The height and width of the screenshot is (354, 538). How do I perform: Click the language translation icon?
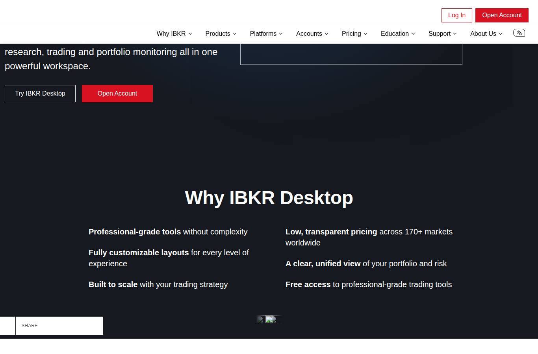pyautogui.click(x=519, y=33)
